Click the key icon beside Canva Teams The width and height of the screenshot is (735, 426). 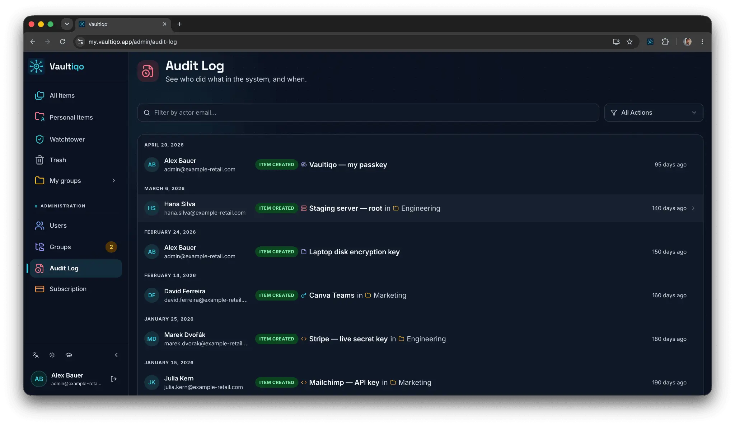point(304,295)
